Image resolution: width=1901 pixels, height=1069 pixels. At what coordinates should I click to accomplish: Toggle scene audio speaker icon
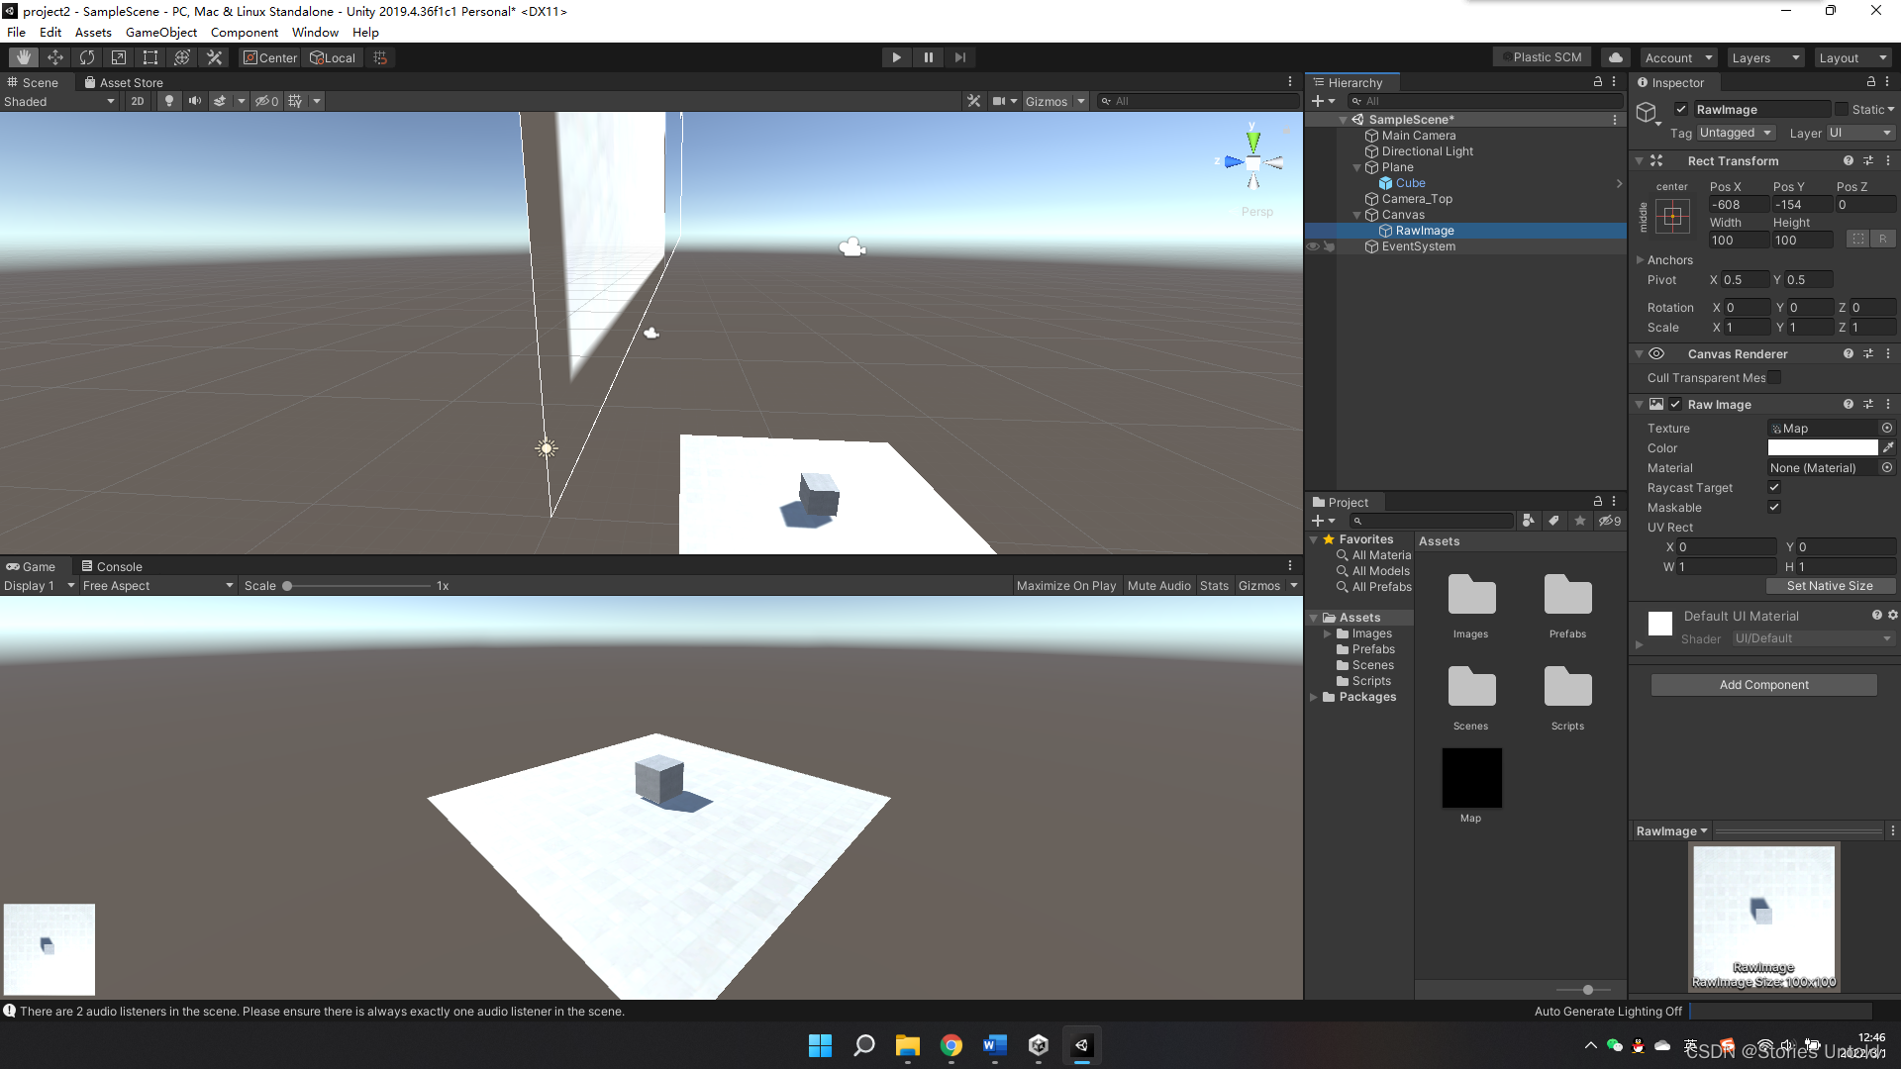point(195,101)
